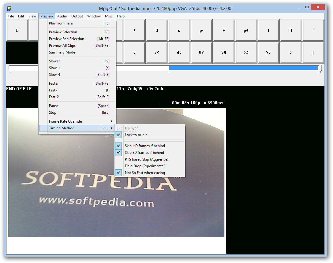Choose Preview All Clips
Image resolution: width=333 pixels, height=263 pixels.
click(x=77, y=46)
